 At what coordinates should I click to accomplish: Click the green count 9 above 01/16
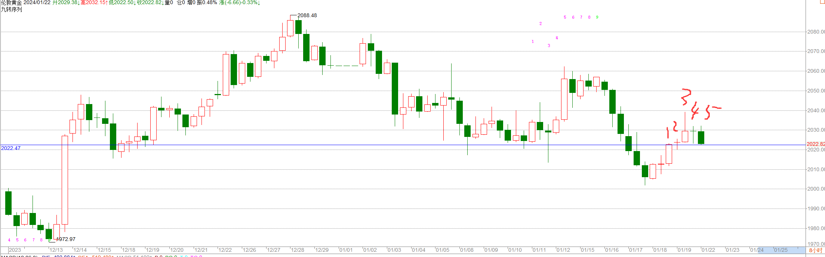point(597,17)
